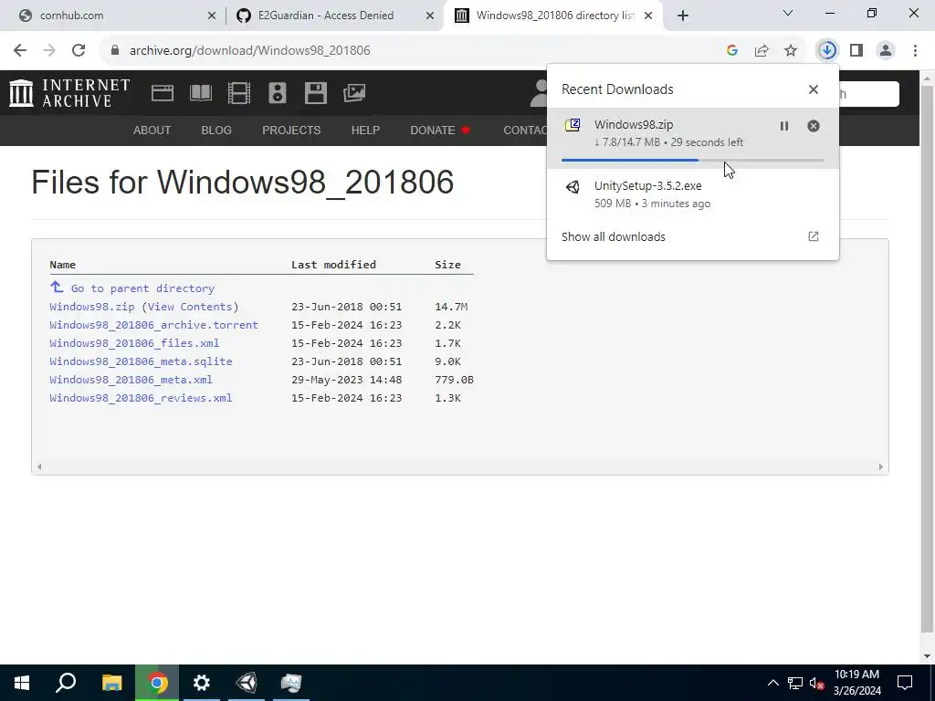
Task: Click the muted volume tray icon
Action: click(817, 683)
